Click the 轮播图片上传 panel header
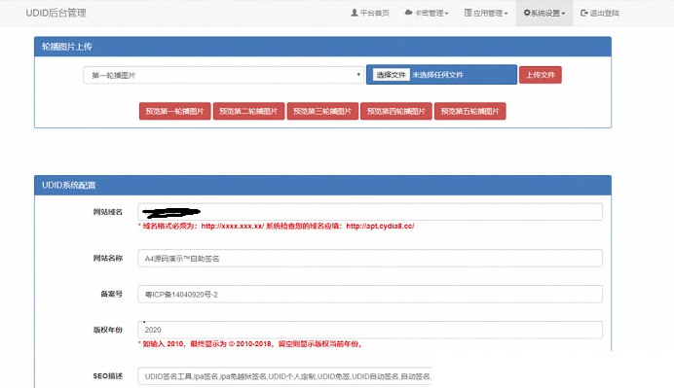This screenshot has height=388, width=674. 322,47
